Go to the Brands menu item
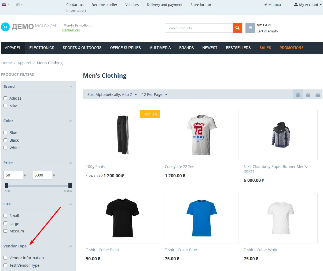Viewport: 323px width, 271px height. point(186,48)
